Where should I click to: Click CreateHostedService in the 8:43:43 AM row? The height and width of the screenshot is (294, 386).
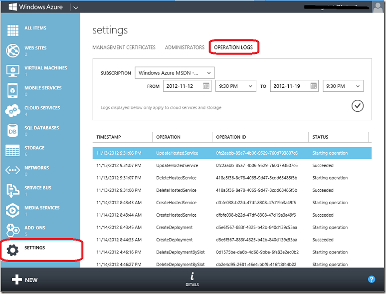pyautogui.click(x=176, y=203)
